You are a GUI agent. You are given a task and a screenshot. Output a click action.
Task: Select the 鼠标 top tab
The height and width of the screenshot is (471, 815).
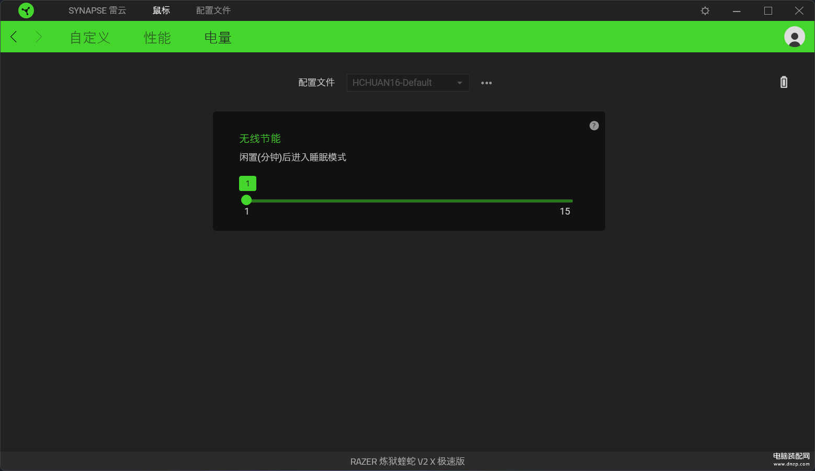coord(161,10)
